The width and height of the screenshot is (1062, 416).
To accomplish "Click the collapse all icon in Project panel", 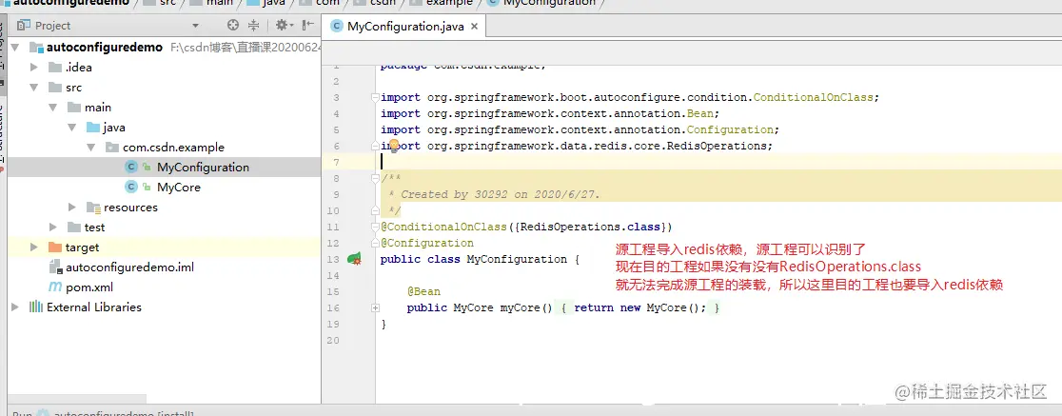I will [x=253, y=25].
